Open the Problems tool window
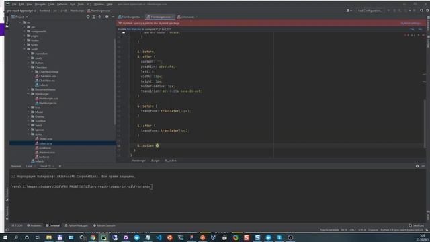Viewport: 430px width, 242px height. tap(34, 226)
